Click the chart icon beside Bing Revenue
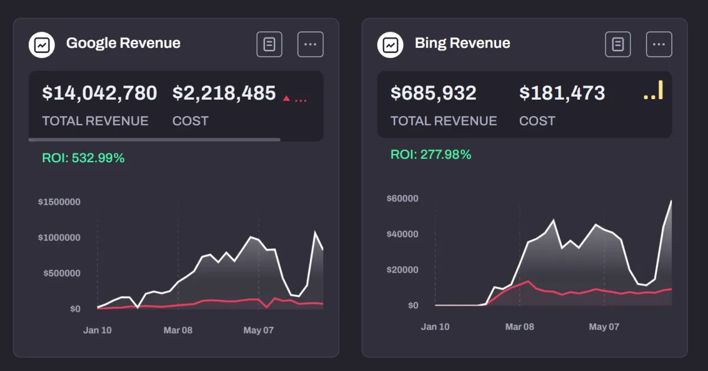Image resolution: width=708 pixels, height=371 pixels. (390, 44)
